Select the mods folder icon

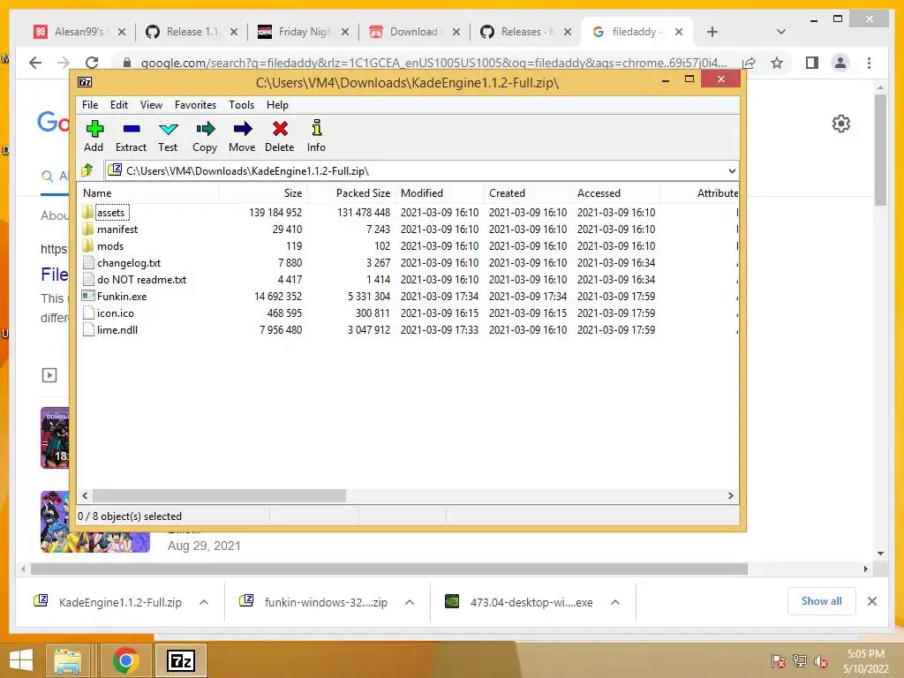87,245
